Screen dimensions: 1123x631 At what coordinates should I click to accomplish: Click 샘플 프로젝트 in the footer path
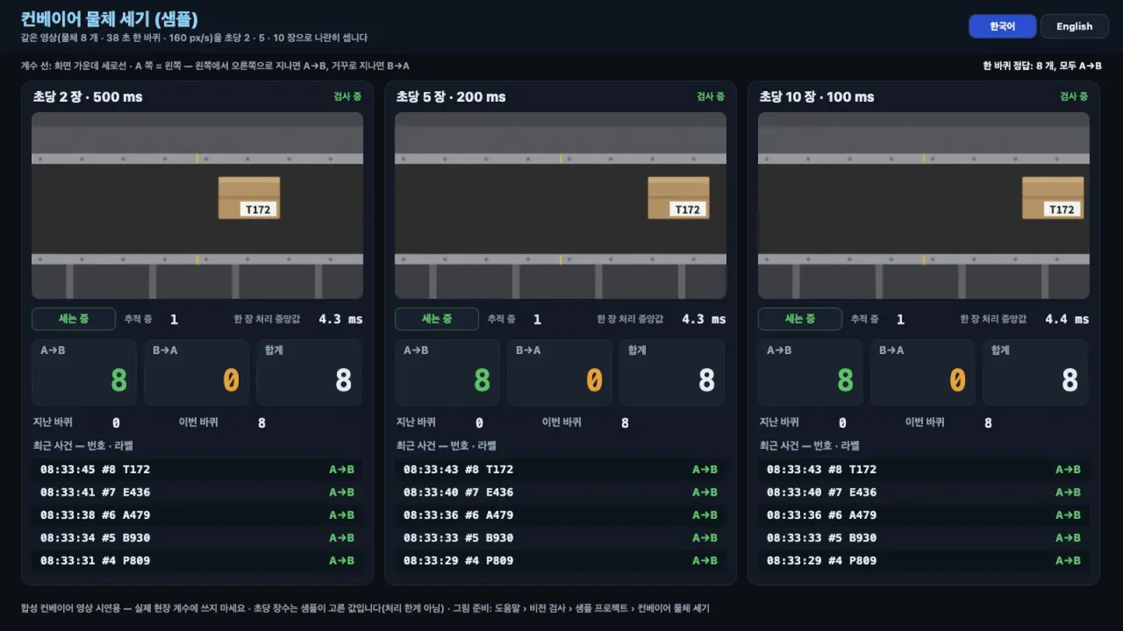pyautogui.click(x=602, y=608)
